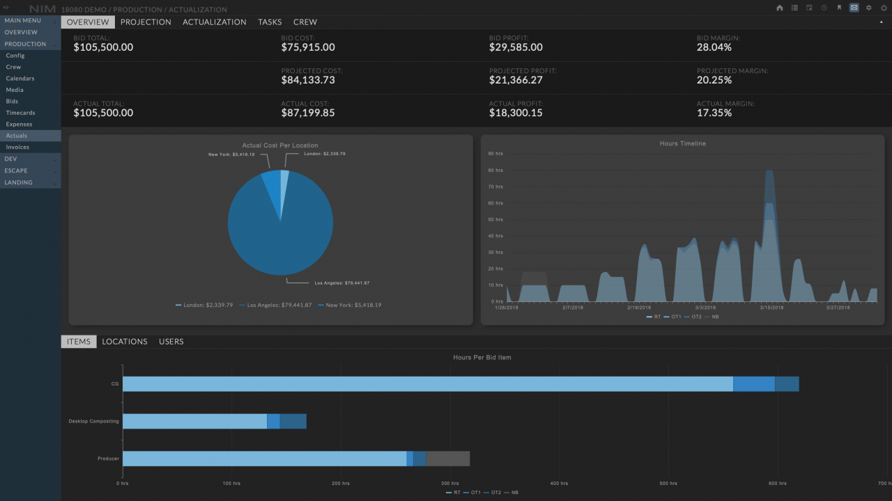Collapse summary panel with the up arrow
Viewport: 892px width, 501px height.
click(x=881, y=22)
